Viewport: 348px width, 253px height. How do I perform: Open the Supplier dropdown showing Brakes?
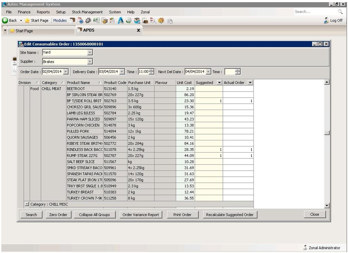(90, 62)
